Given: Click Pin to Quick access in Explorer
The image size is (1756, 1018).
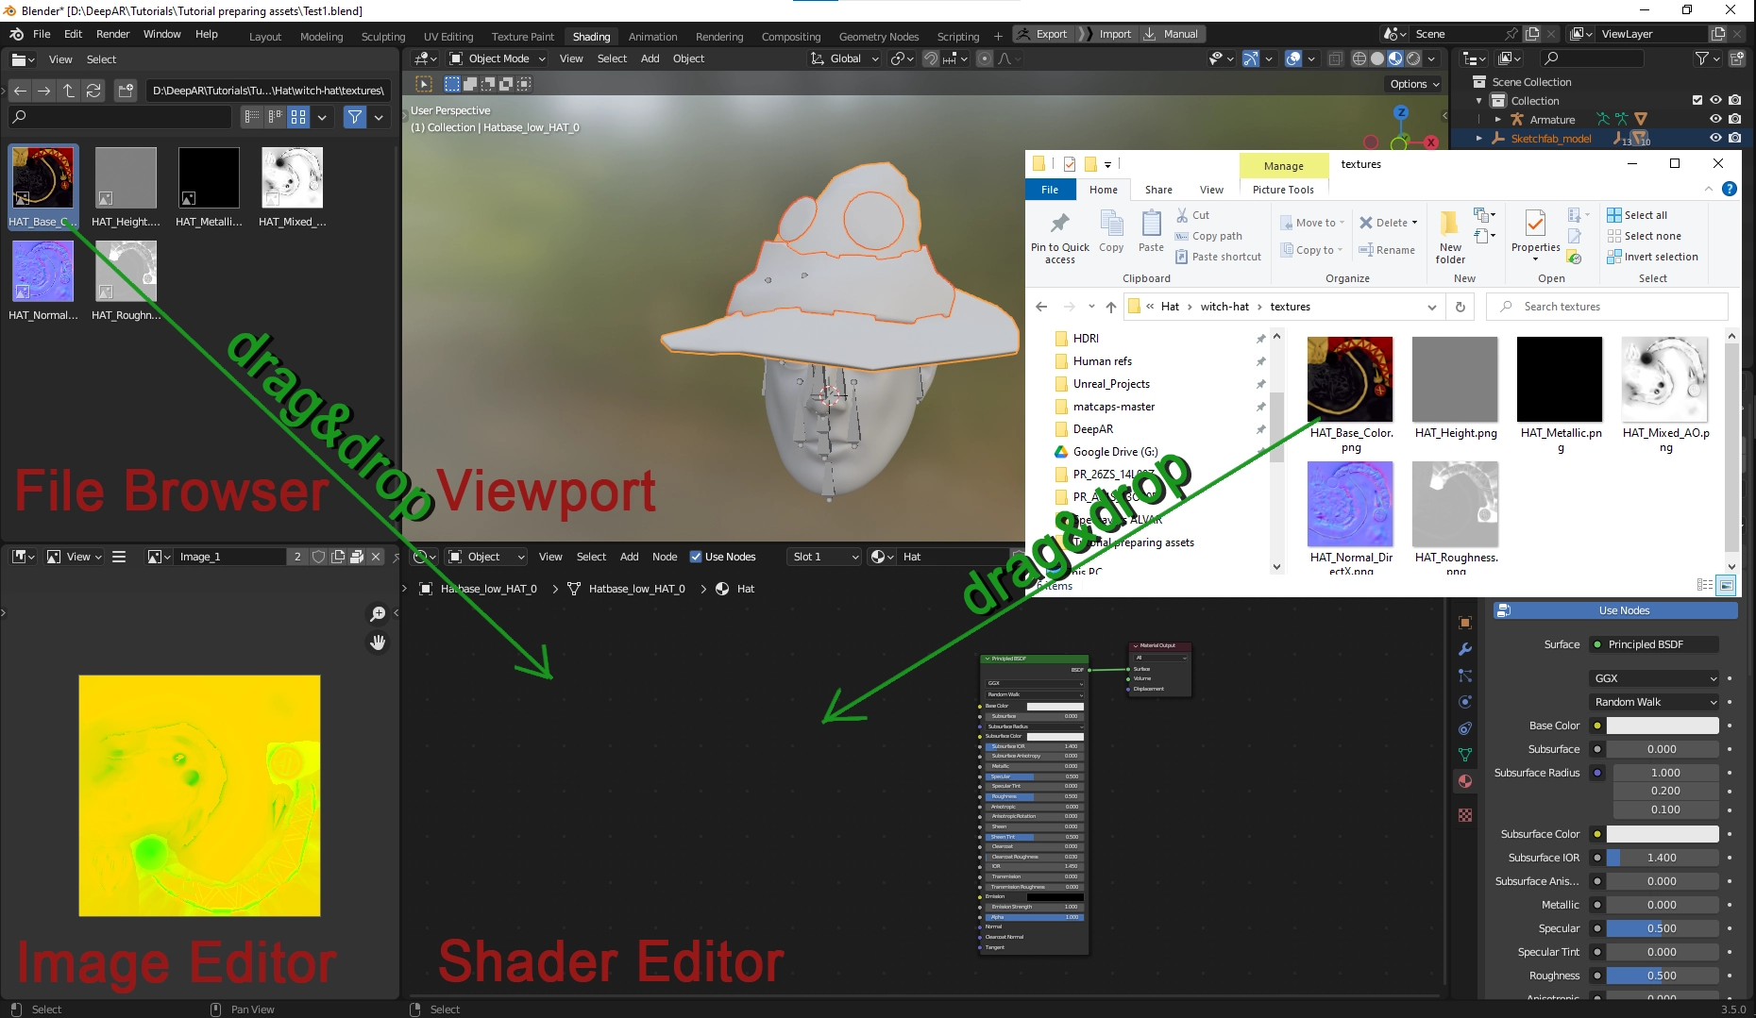Looking at the screenshot, I should pos(1059,238).
